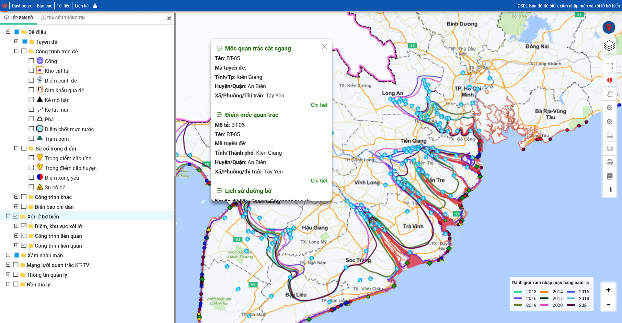Click Chi tiết under Mốc quan trắc
Screen dimensions: 622x323
tap(319, 105)
